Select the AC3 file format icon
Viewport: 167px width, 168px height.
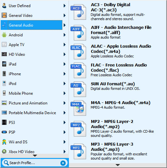click(x=78, y=12)
